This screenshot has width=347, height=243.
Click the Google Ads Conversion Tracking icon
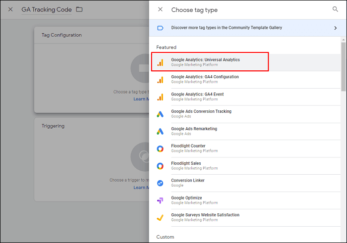[x=160, y=114]
